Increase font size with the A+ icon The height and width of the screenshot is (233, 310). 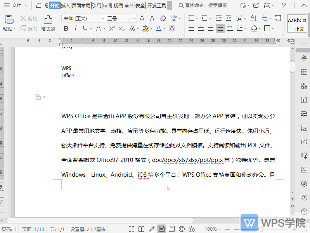142,18
